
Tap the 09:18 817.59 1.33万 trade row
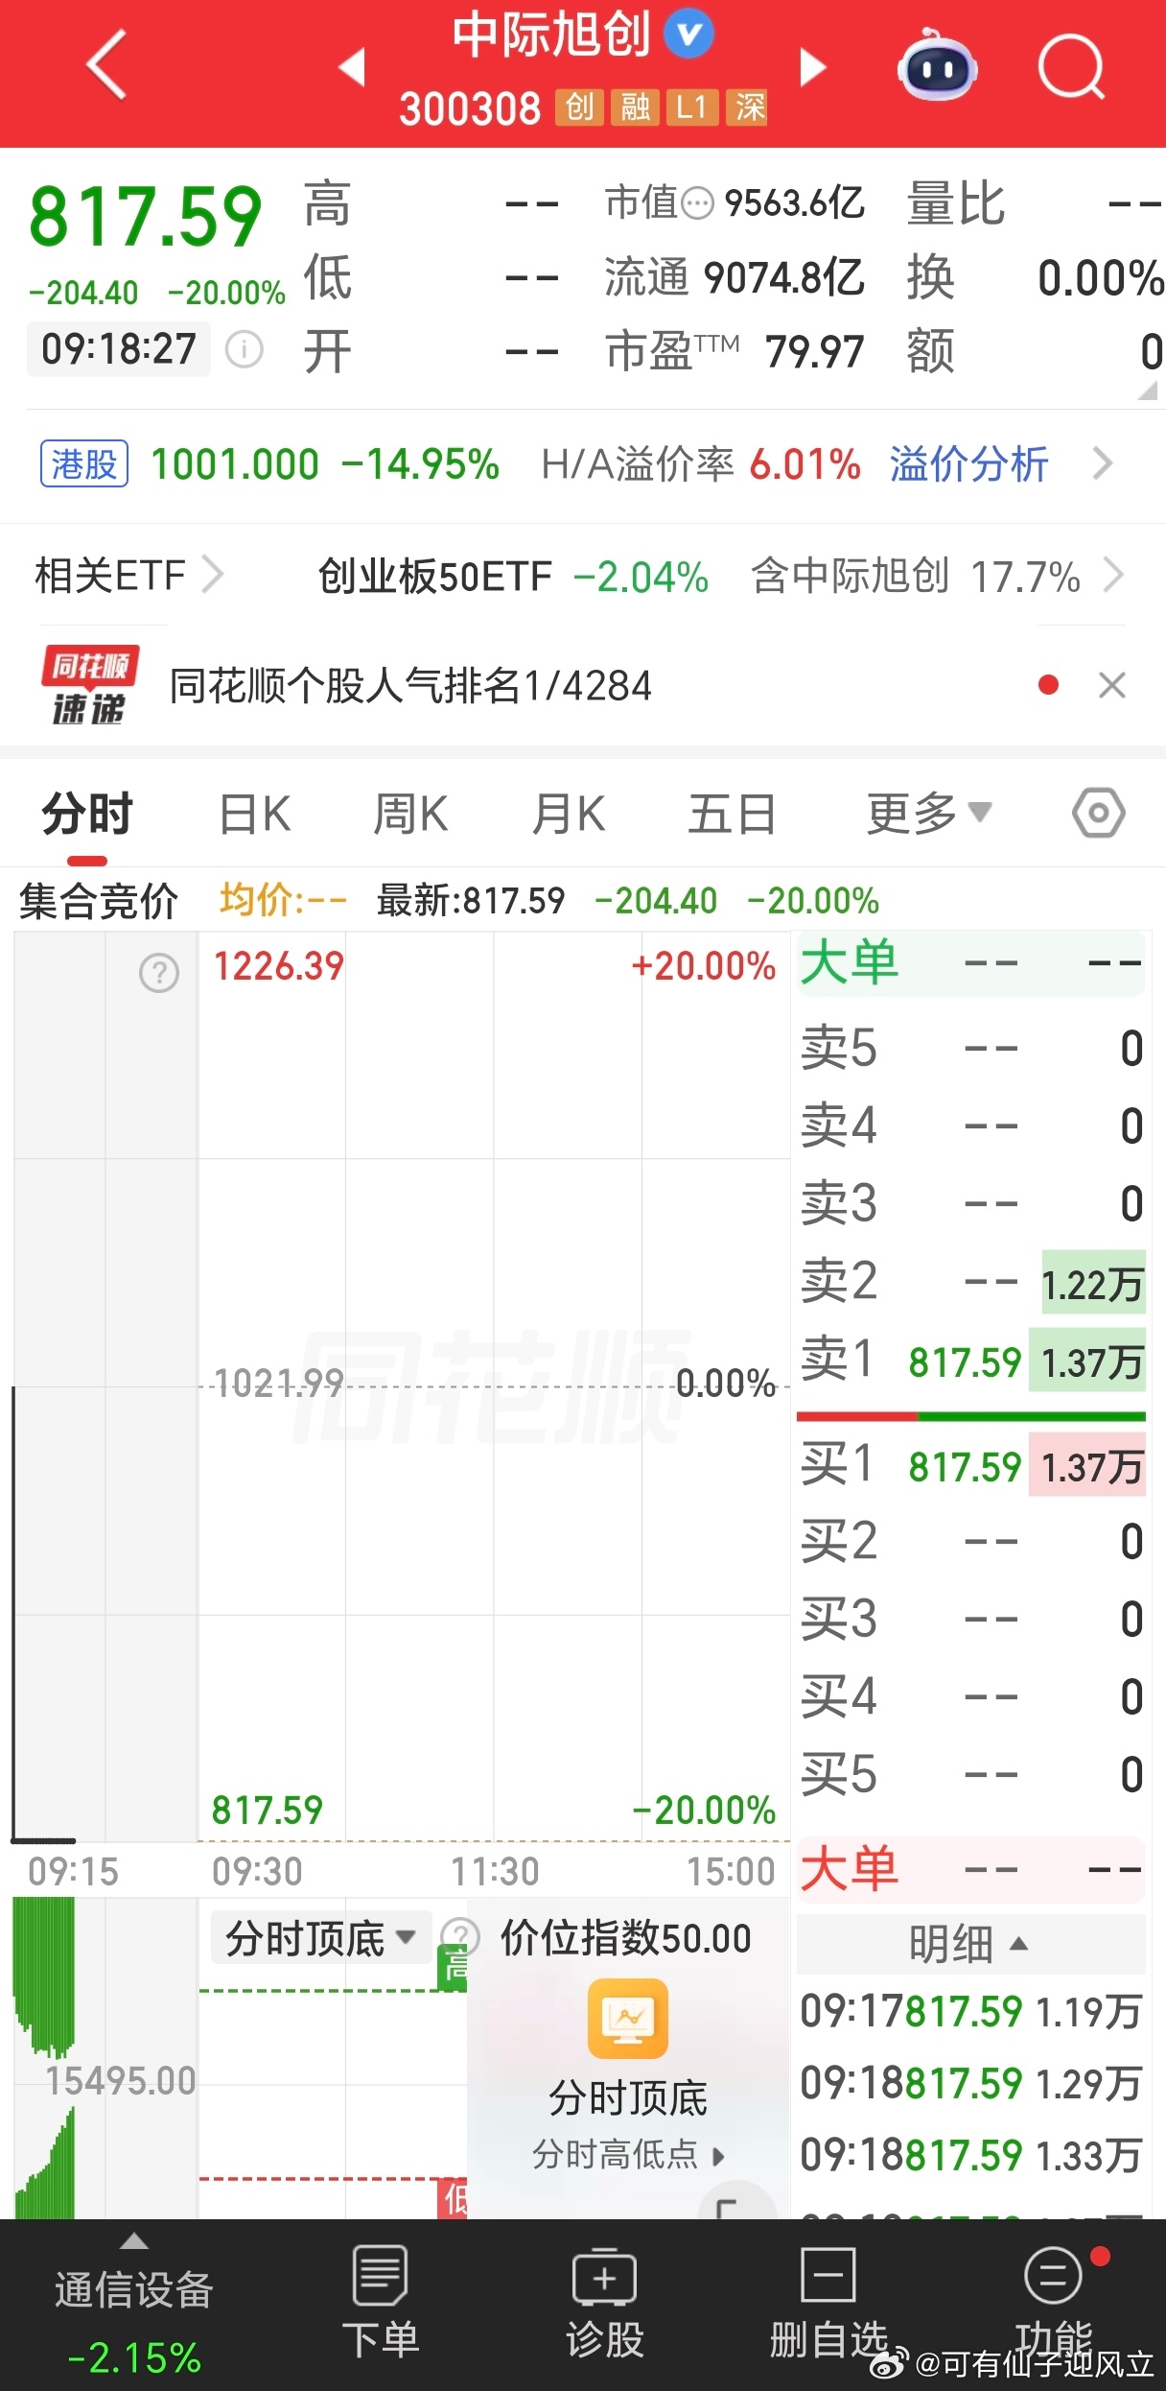(971, 2156)
